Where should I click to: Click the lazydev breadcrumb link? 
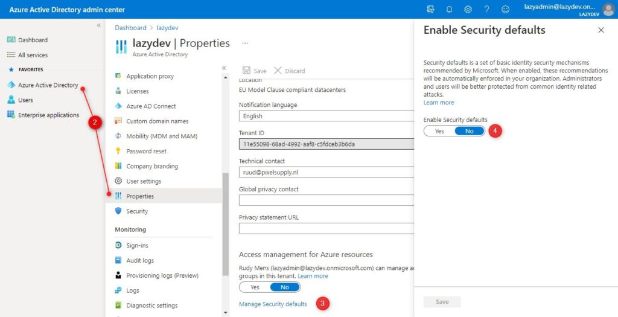(x=168, y=28)
